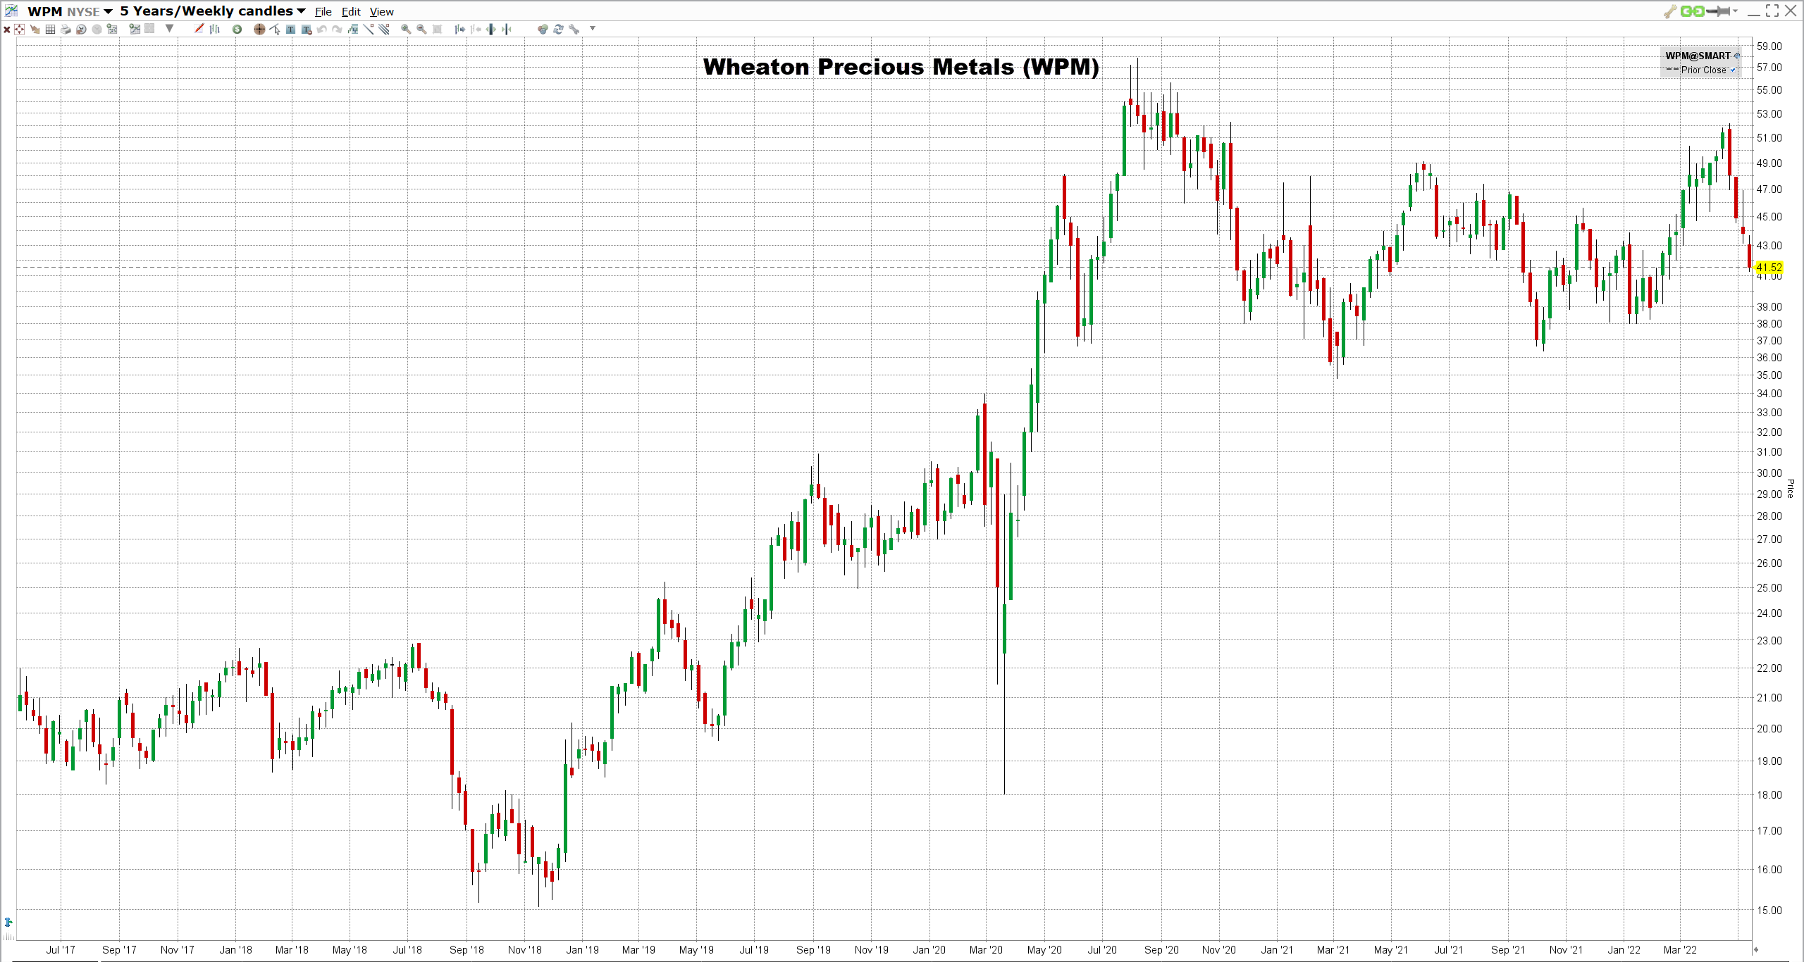Click blue hand icon beside WPM@SMART
Image resolution: width=1804 pixels, height=962 pixels.
click(x=1737, y=56)
